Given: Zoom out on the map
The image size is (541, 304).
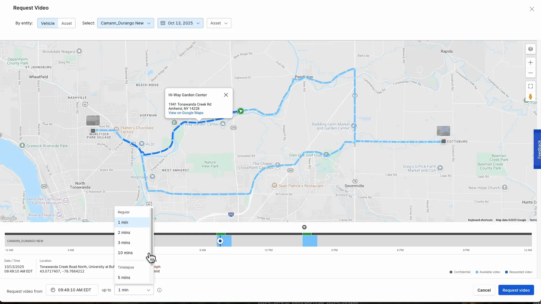Looking at the screenshot, I should pyautogui.click(x=531, y=73).
